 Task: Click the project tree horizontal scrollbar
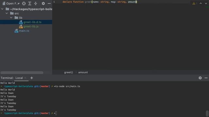[22, 72]
